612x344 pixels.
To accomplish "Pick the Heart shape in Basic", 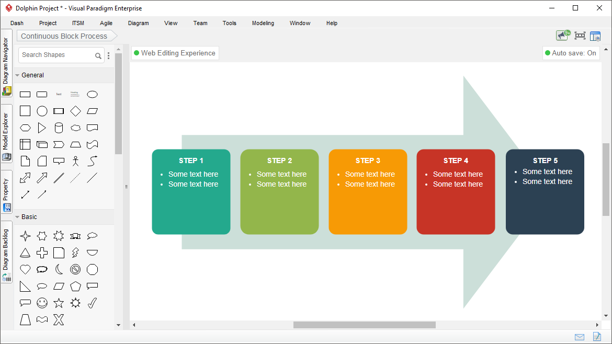I will [25, 270].
